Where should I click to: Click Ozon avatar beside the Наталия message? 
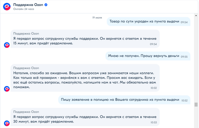(x=7, y=88)
